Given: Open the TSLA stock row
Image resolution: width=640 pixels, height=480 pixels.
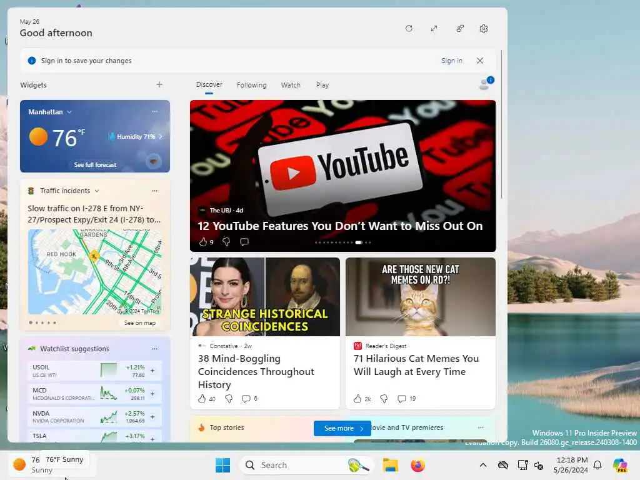Looking at the screenshot, I should (x=95, y=436).
